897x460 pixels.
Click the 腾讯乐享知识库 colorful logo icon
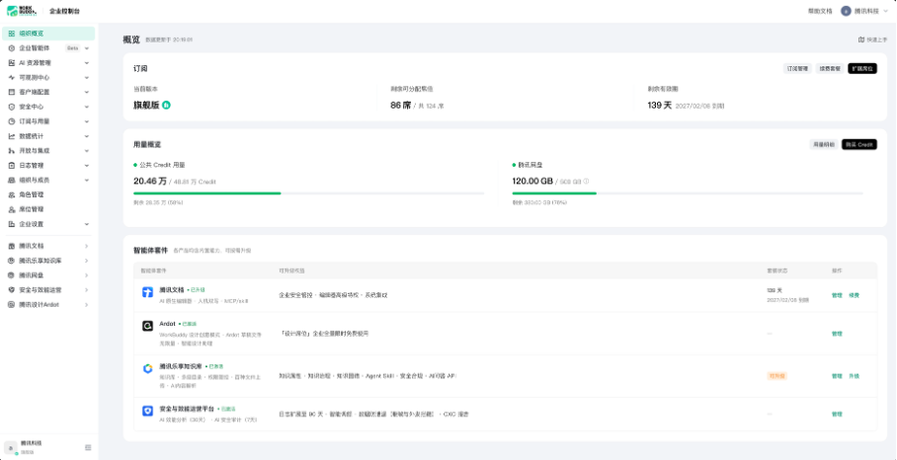(147, 368)
